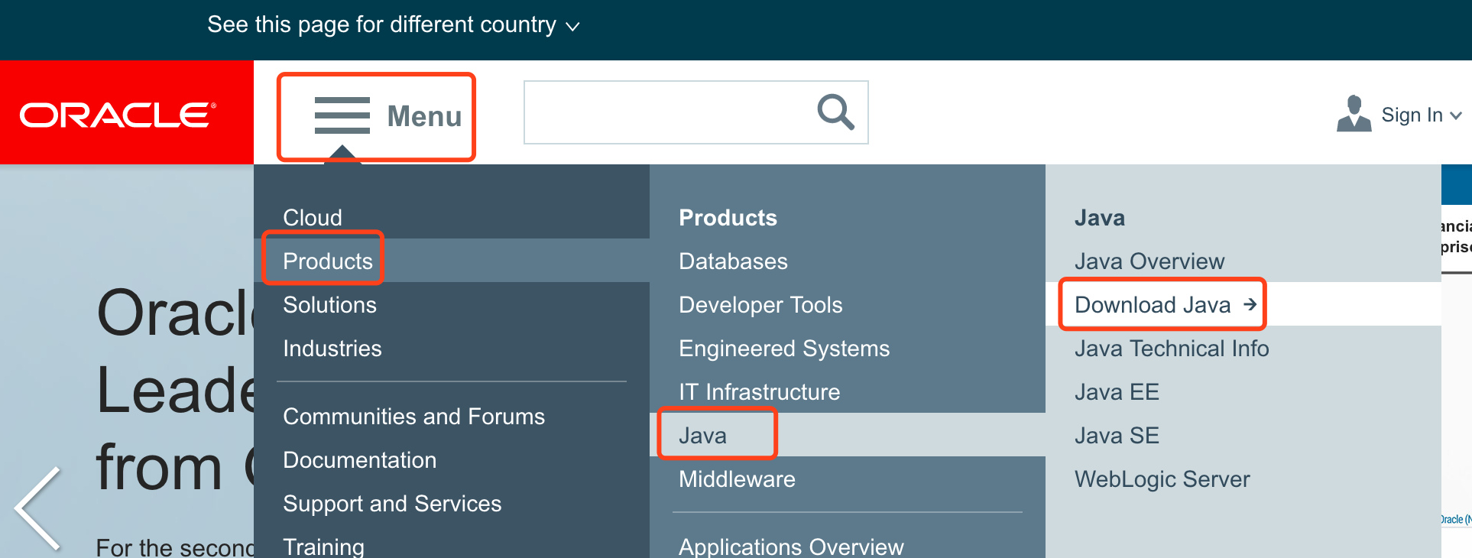Click the user profile silhouette icon
The image size is (1472, 558).
pos(1354,114)
